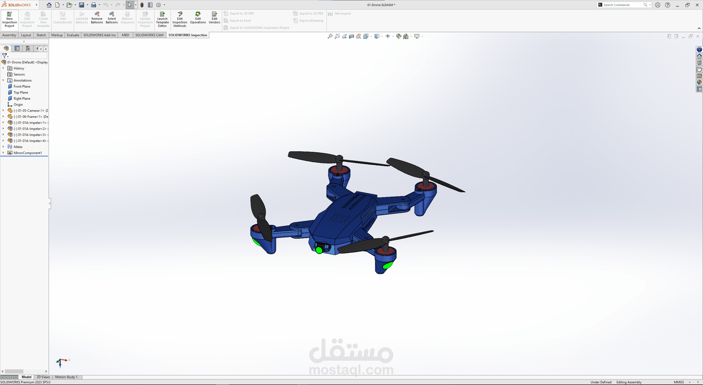Switch to the ConfigurationManager tab

[x=28, y=49]
